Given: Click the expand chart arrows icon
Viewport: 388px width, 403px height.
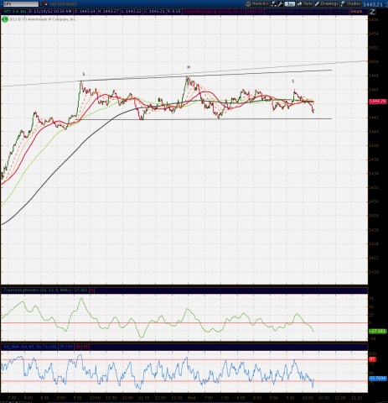Looking at the screenshot, I should pyautogui.click(x=372, y=12).
